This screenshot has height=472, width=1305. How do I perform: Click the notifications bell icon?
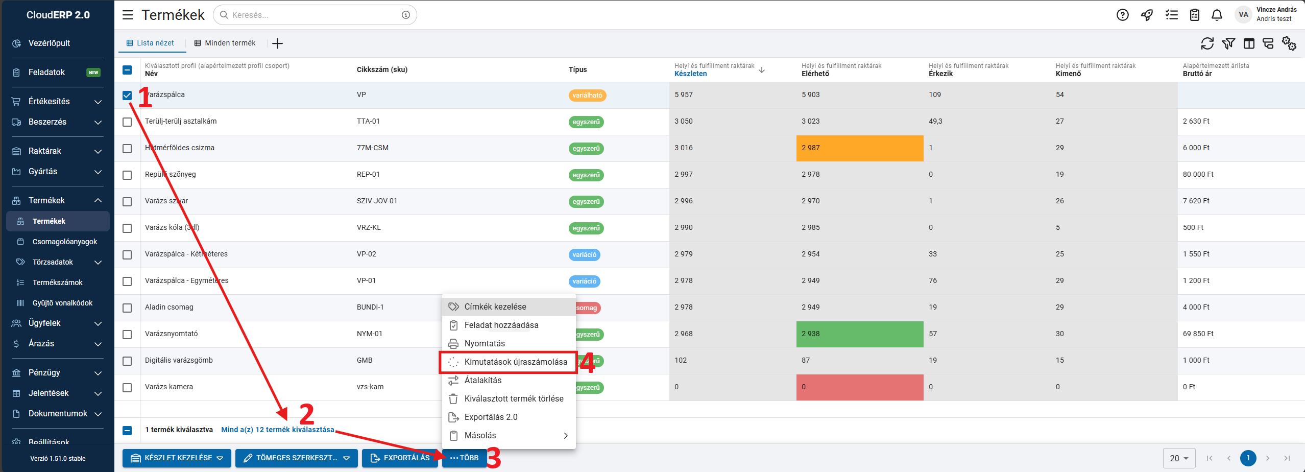[1217, 15]
